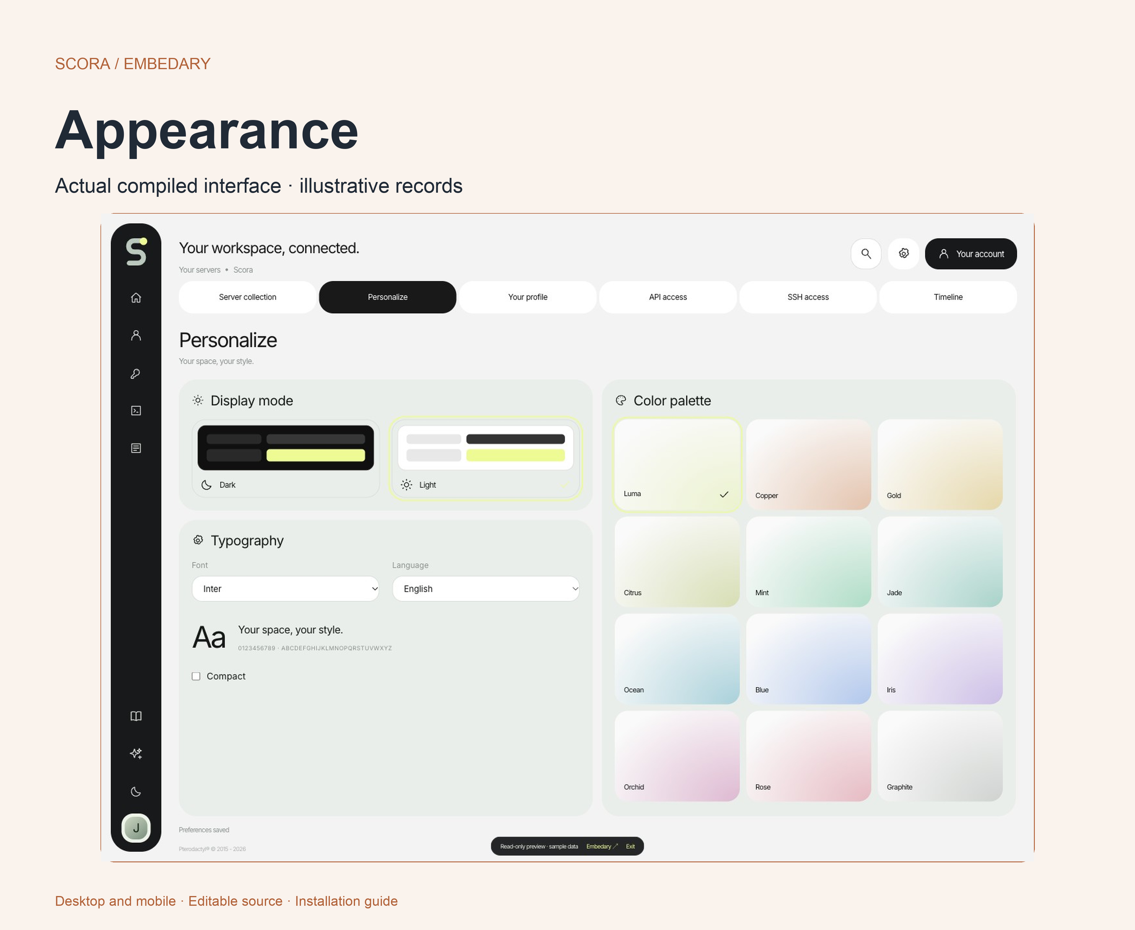The height and width of the screenshot is (930, 1135).
Task: Select the Mint color palette
Action: 809,562
